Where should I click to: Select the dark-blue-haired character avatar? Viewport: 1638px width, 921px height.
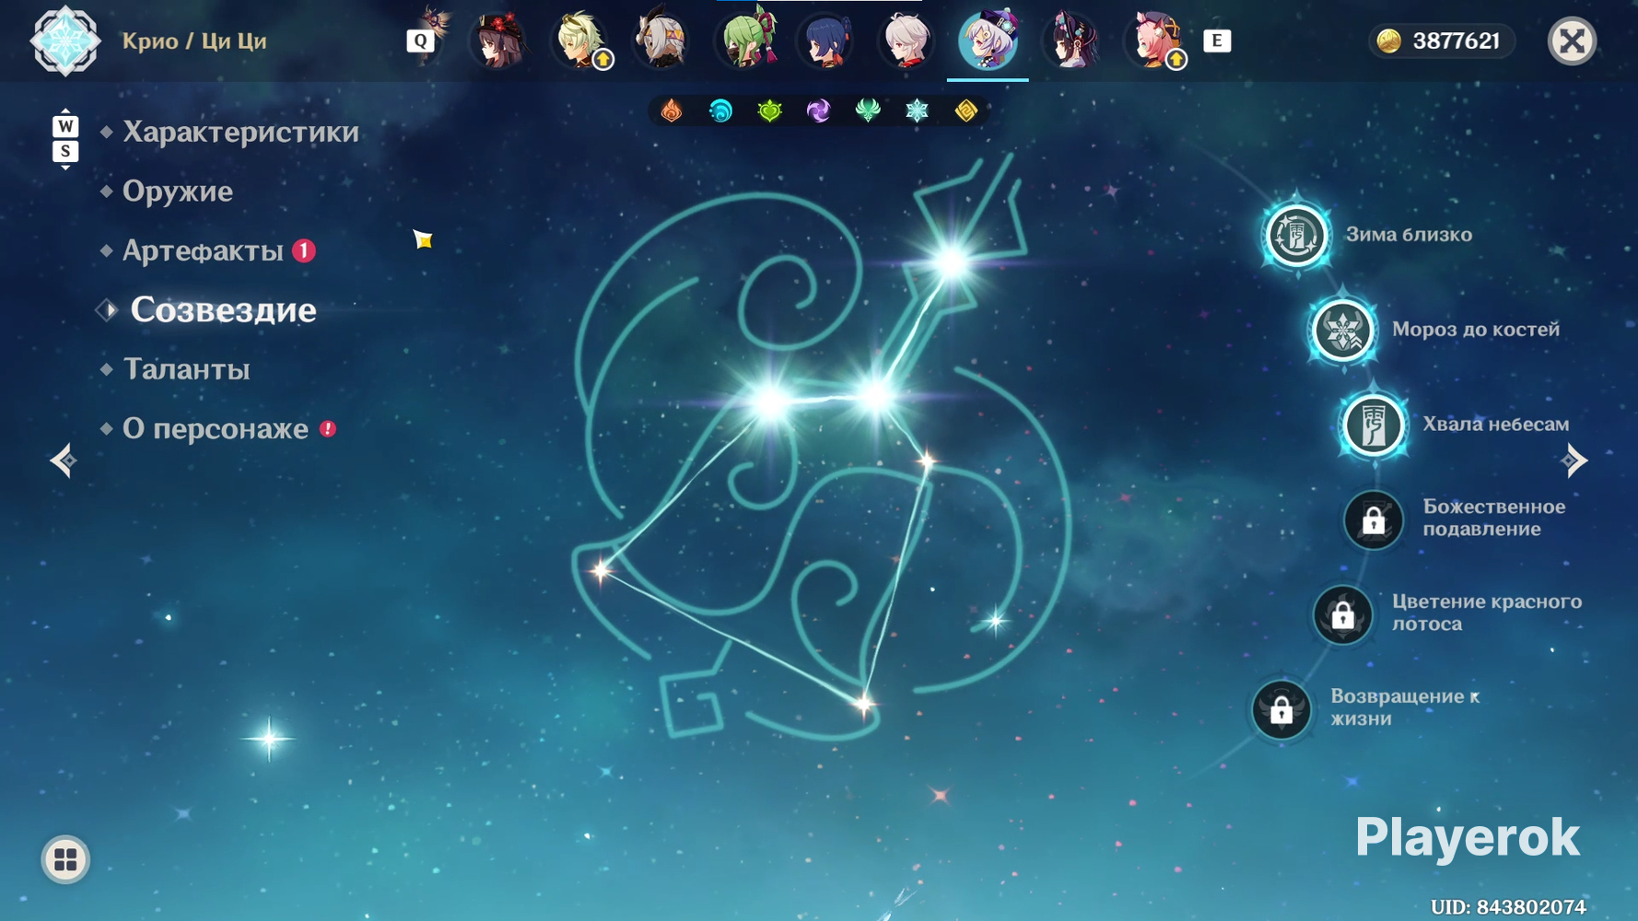pos(825,41)
